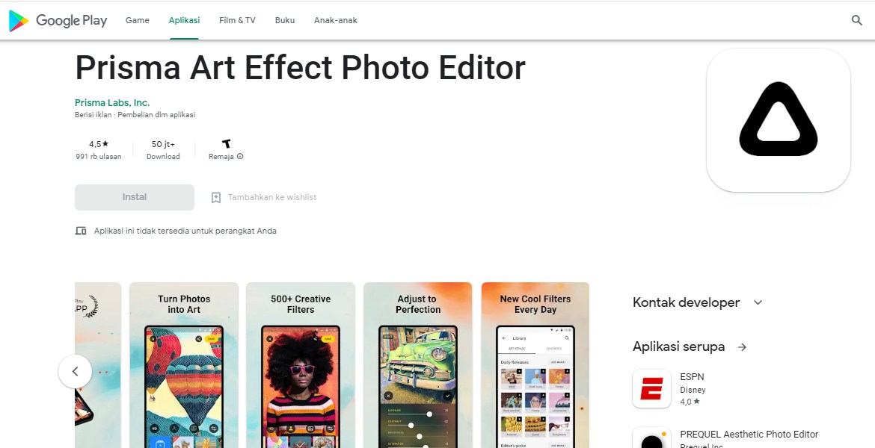View New Cool Filters Every Day screenshot
This screenshot has width=875, height=448.
pos(535,365)
